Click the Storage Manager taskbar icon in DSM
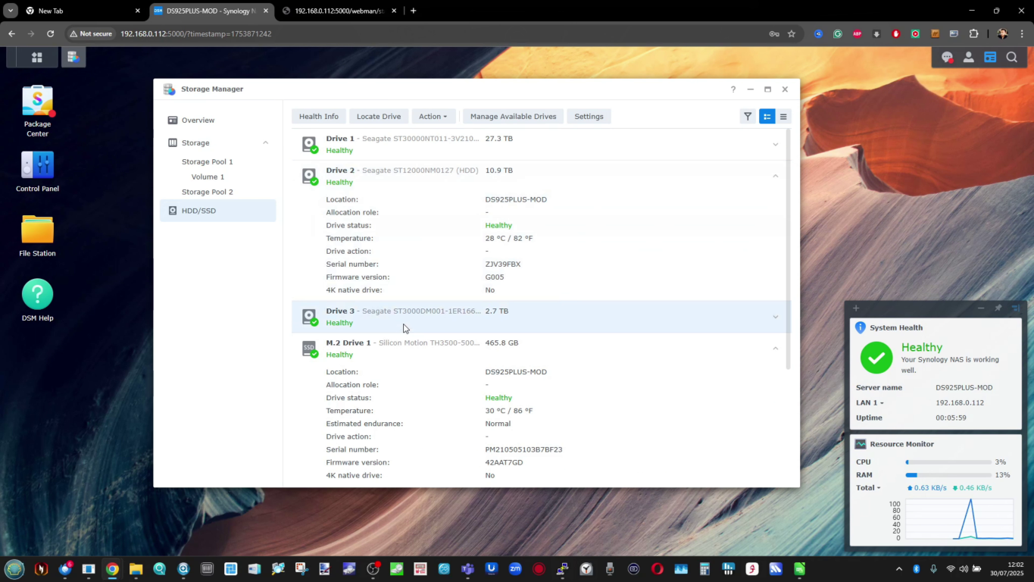Viewport: 1034px width, 582px height. [73, 57]
